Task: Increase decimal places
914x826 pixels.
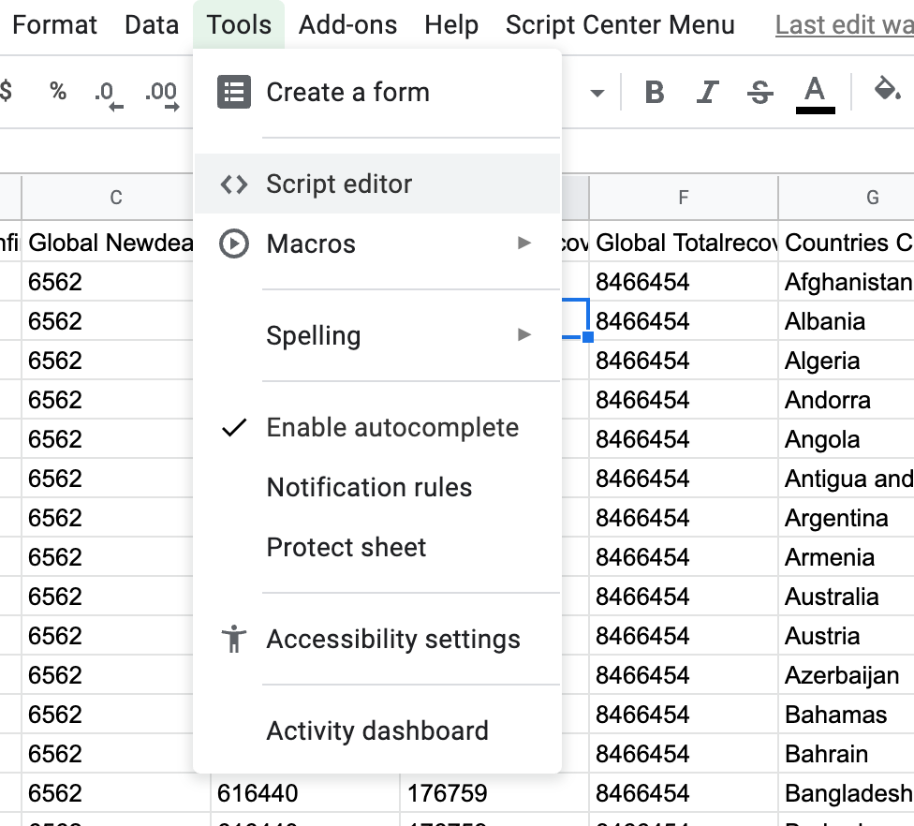Action: coord(159,91)
